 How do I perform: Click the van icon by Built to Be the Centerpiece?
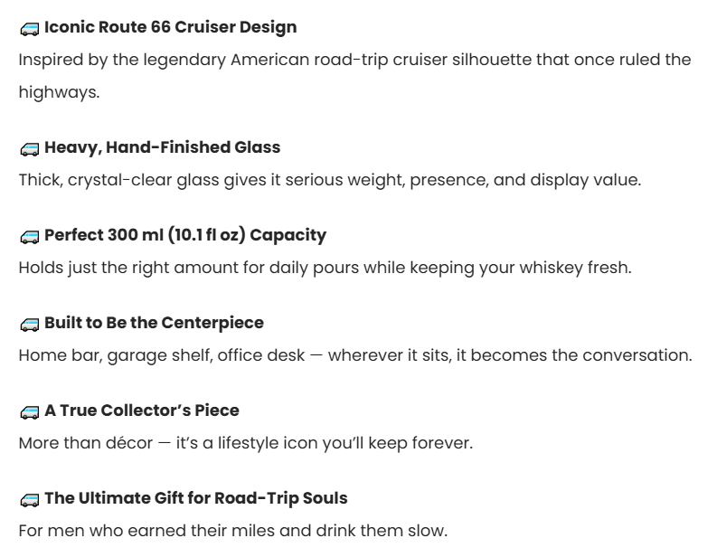point(30,324)
